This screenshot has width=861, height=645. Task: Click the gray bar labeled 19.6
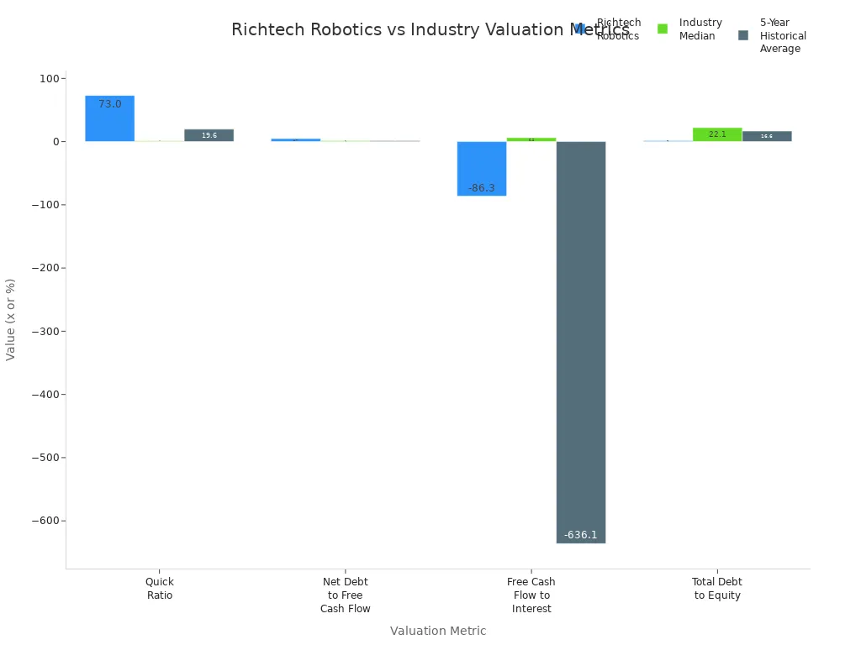(x=208, y=134)
